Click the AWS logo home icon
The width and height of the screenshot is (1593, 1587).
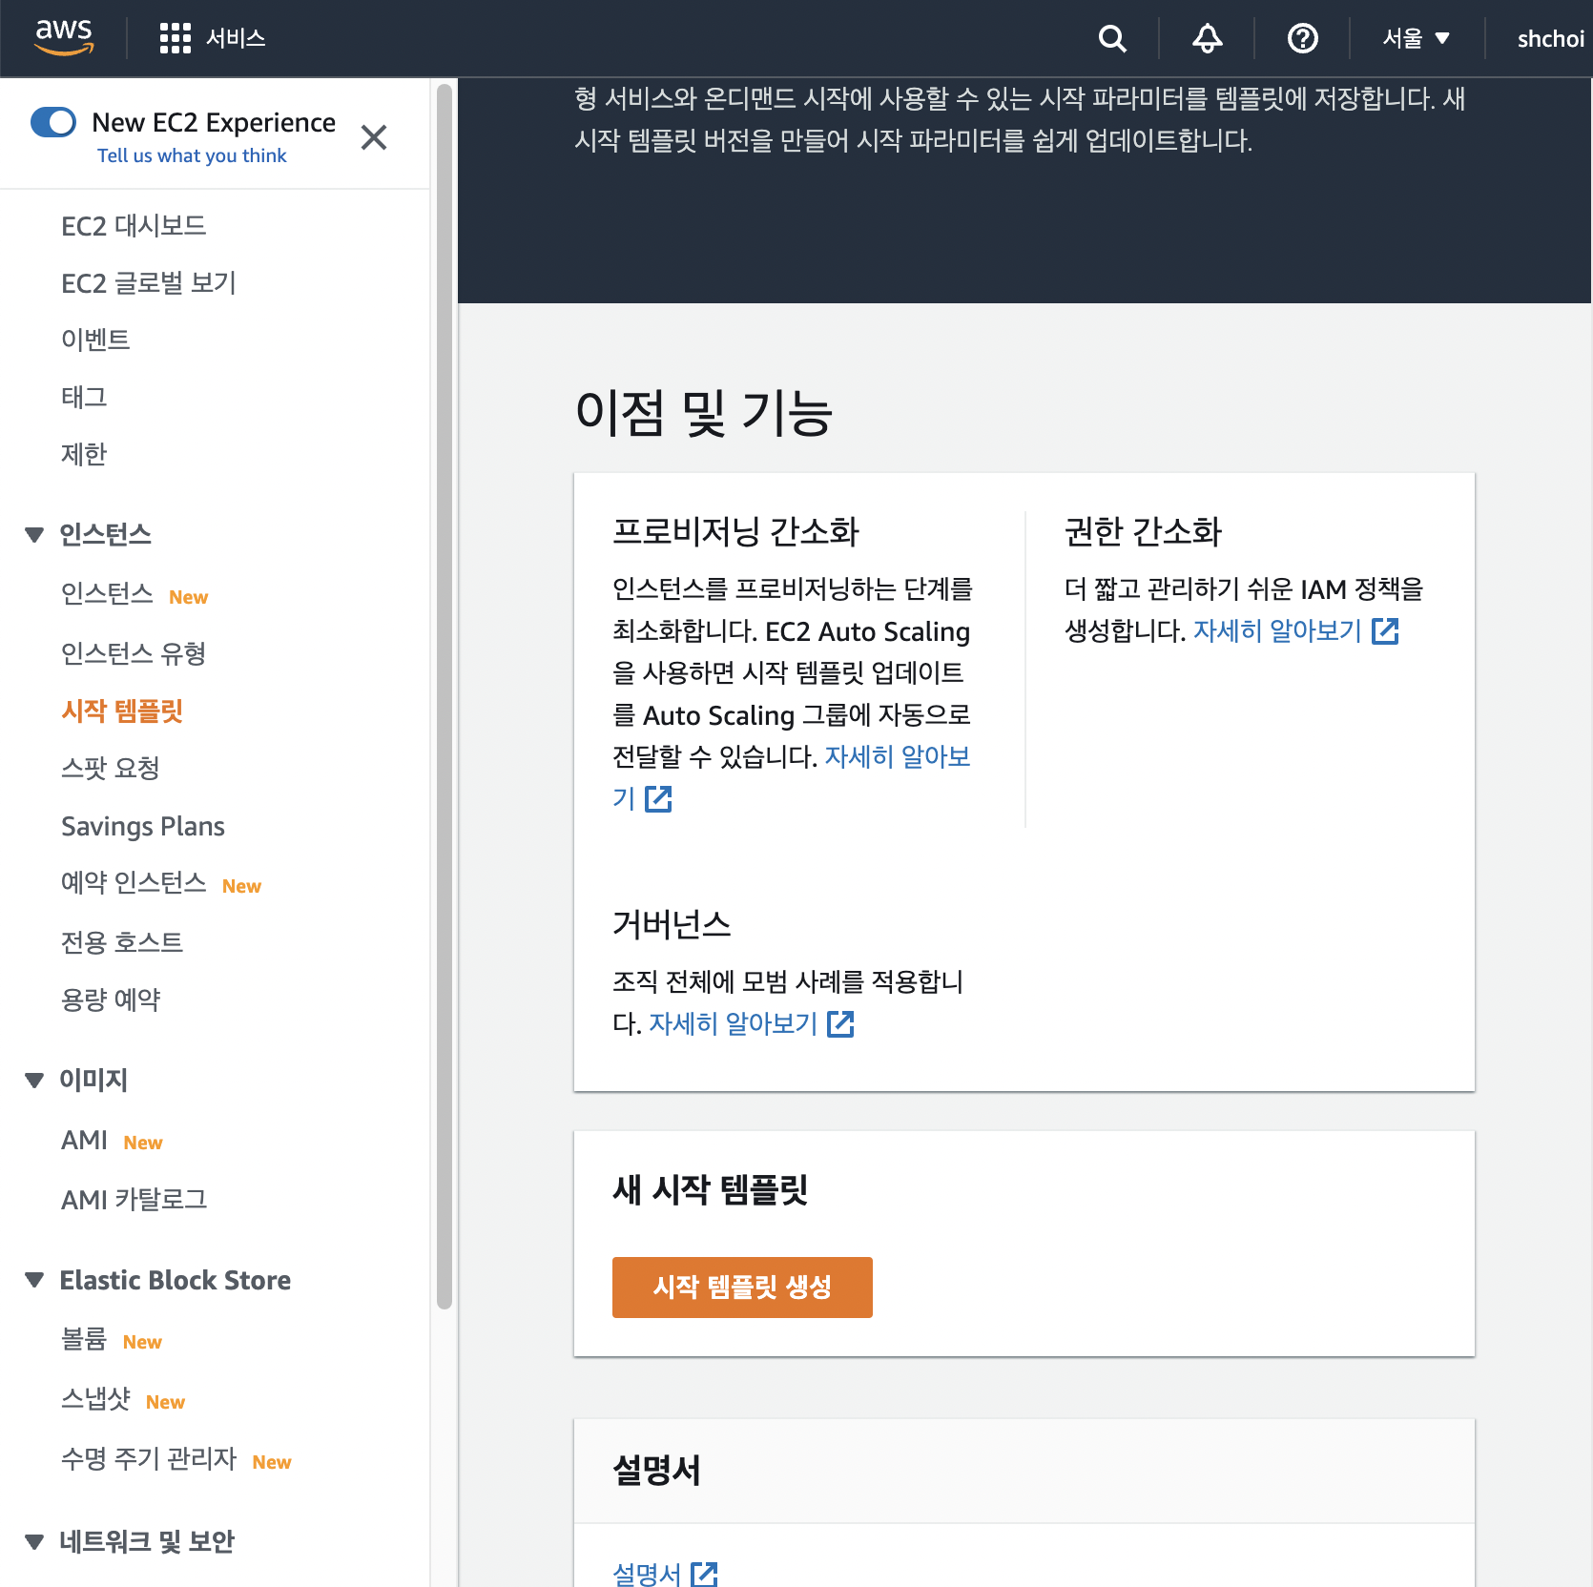coord(64,37)
